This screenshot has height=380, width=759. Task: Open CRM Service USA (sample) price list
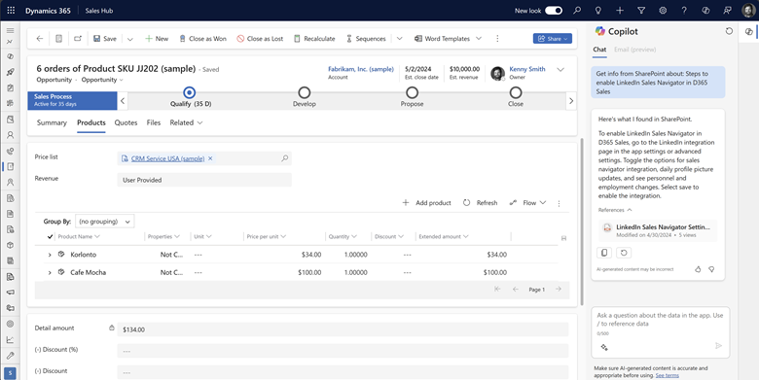(x=167, y=158)
